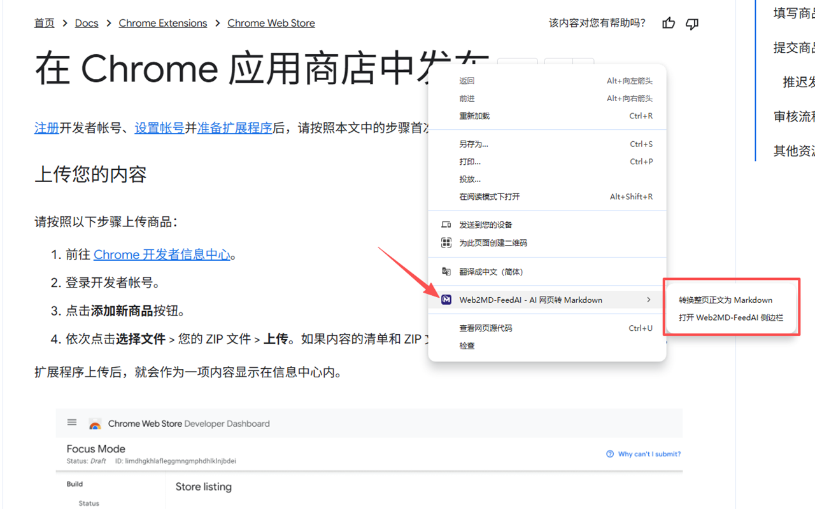The width and height of the screenshot is (815, 509).
Task: Jump to 提交商品 in side navigation
Action: pos(794,48)
